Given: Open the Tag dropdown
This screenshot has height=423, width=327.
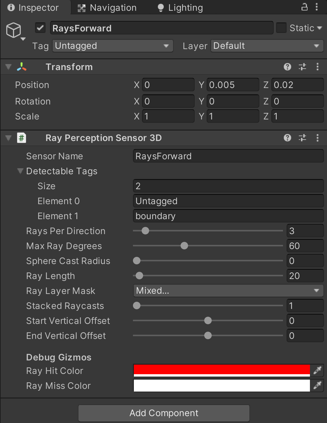Looking at the screenshot, I should coord(113,46).
